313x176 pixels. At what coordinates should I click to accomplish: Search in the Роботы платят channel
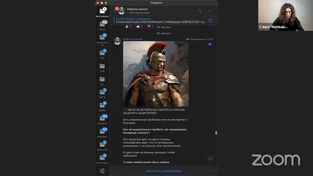[200, 11]
